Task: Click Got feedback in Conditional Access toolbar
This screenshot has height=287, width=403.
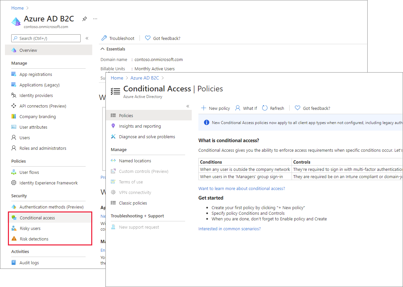Action: [312, 108]
